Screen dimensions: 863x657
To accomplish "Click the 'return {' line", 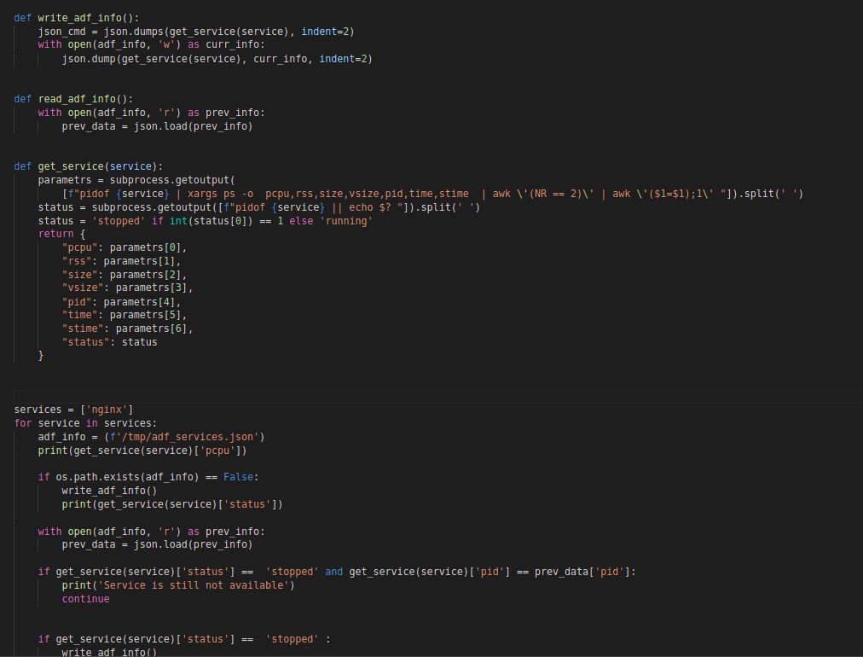I will 61,234.
